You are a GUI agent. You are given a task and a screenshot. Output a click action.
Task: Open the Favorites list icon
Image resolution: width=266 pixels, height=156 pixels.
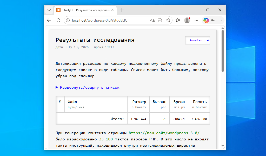coord(178,20)
